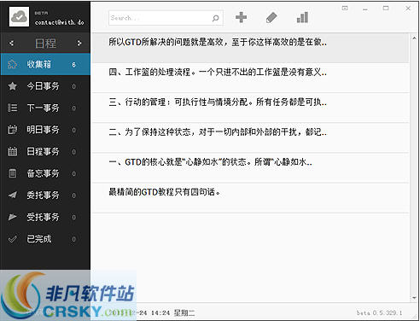The height and width of the screenshot is (321, 420).
Task: Click the 受托事务 flag icon
Action: click(12, 217)
